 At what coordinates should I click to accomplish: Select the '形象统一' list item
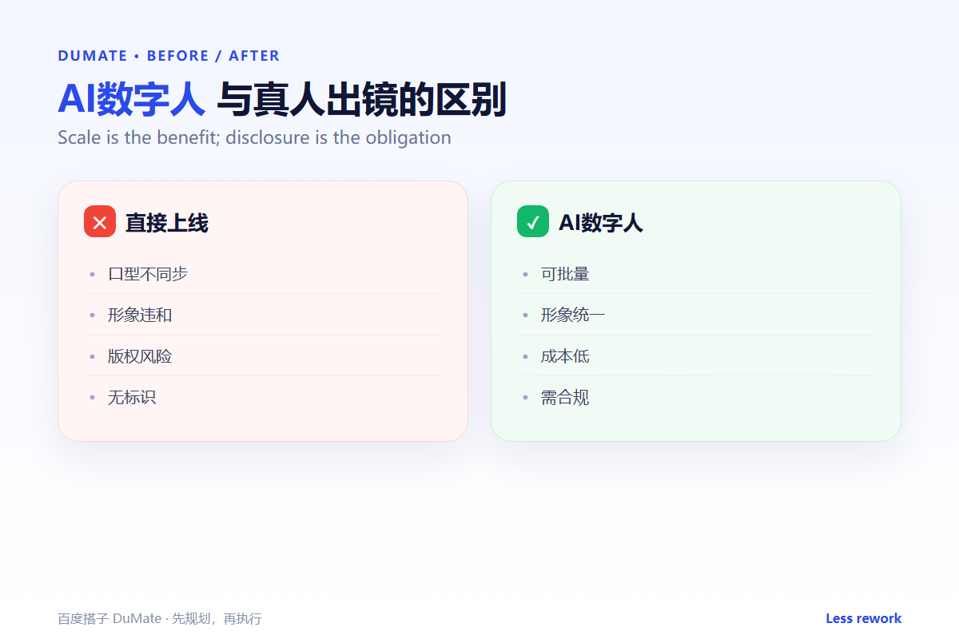point(696,315)
